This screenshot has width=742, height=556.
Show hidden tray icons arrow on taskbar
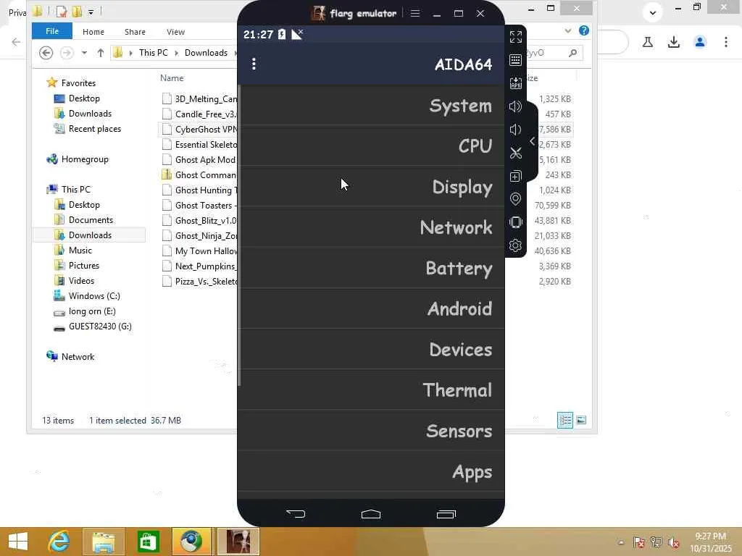click(x=621, y=542)
